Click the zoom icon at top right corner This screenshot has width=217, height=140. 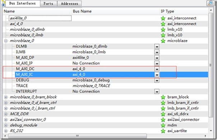coord(211,3)
